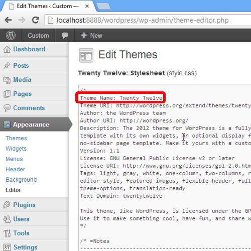251x251 pixels.
Task: Click the Comments speech bubble sidebar icon
Action: point(7,108)
